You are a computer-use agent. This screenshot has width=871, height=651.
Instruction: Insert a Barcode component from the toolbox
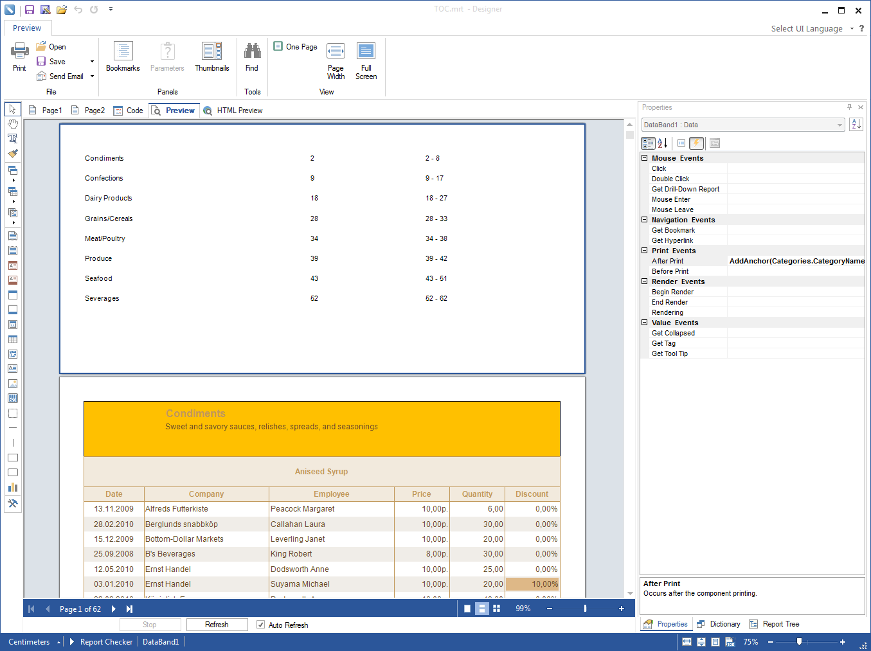tap(12, 398)
